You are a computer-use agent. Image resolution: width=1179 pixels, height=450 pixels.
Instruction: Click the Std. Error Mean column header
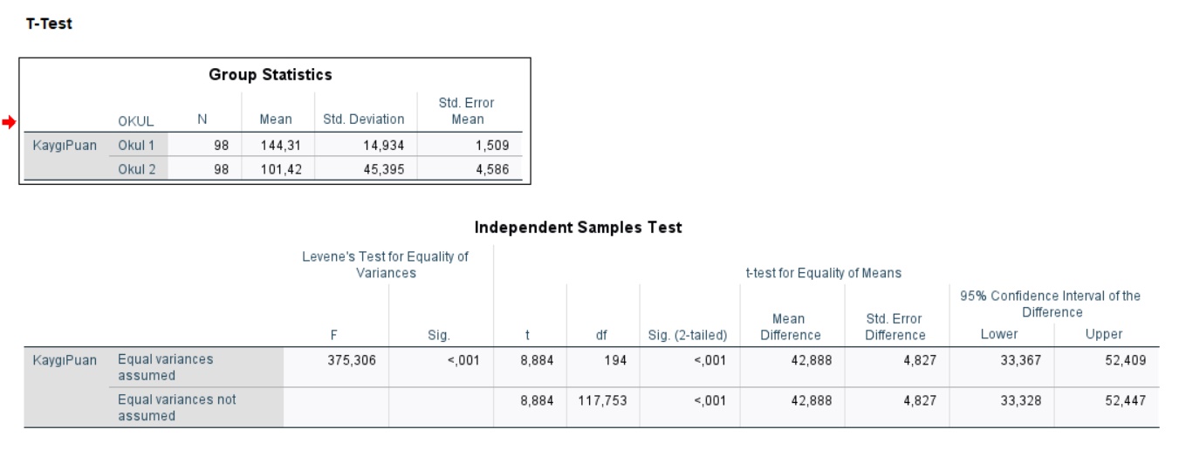468,111
